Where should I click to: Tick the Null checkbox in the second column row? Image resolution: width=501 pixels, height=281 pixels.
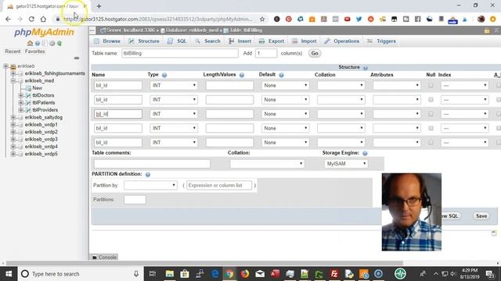coord(431,100)
